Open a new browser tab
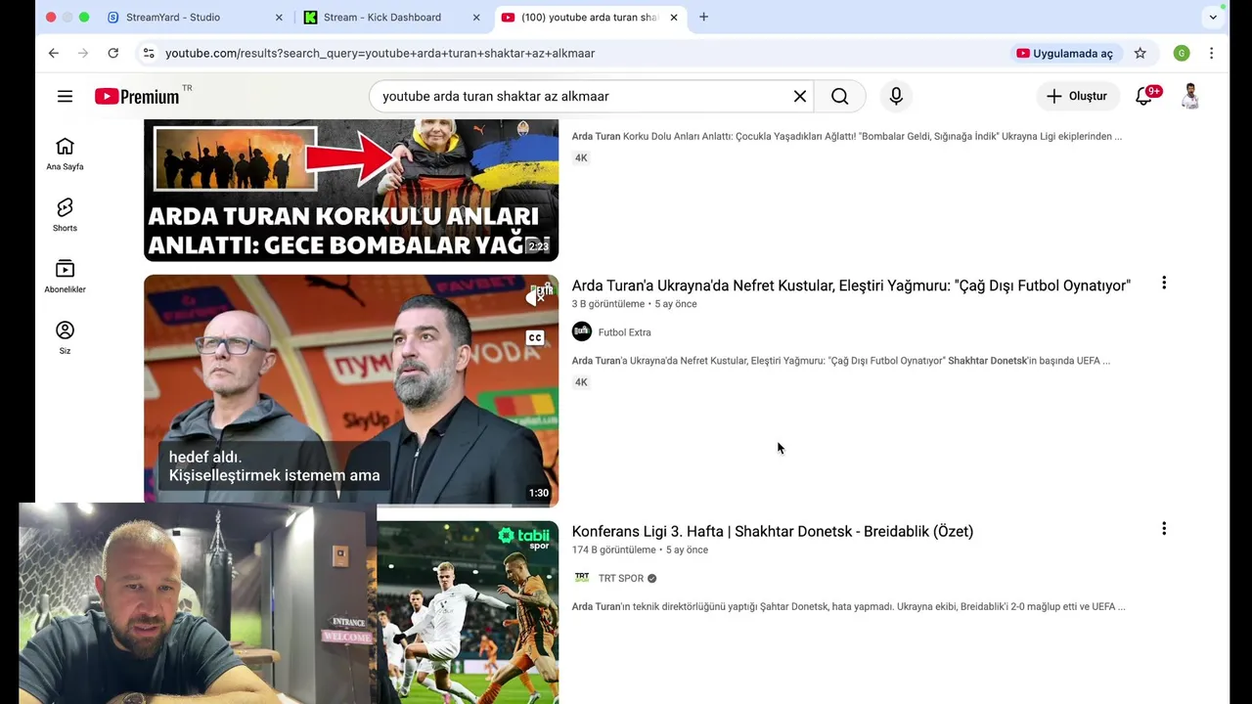The height and width of the screenshot is (704, 1252). pyautogui.click(x=703, y=17)
